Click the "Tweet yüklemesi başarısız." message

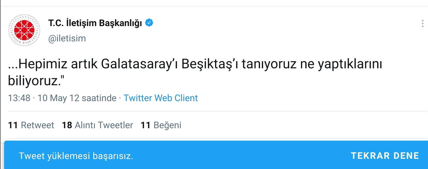coord(76,156)
